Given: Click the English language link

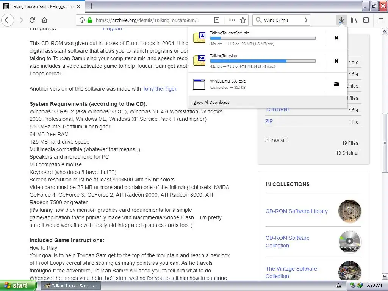Looking at the screenshot, I should 112,29.
